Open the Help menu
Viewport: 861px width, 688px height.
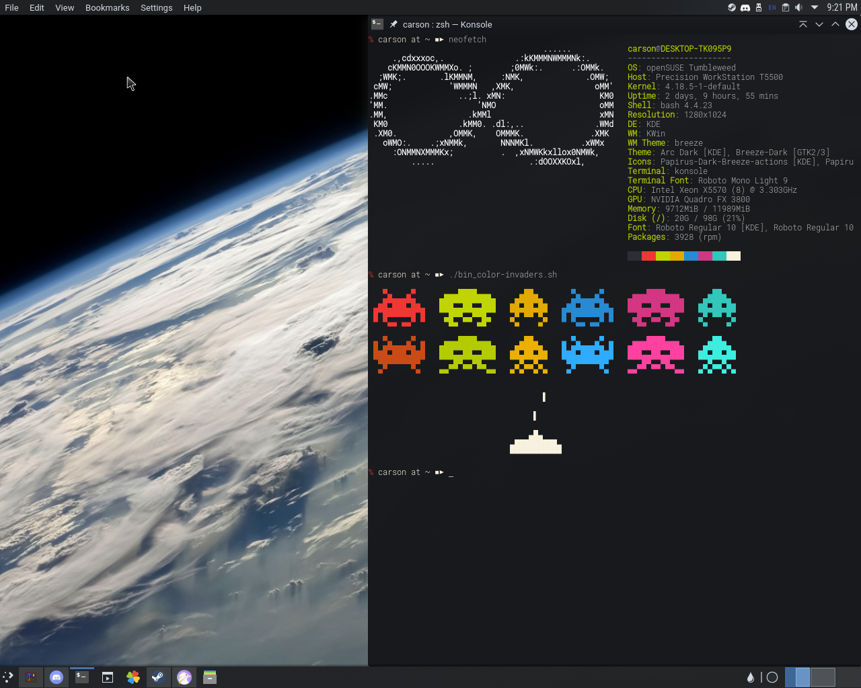(192, 7)
